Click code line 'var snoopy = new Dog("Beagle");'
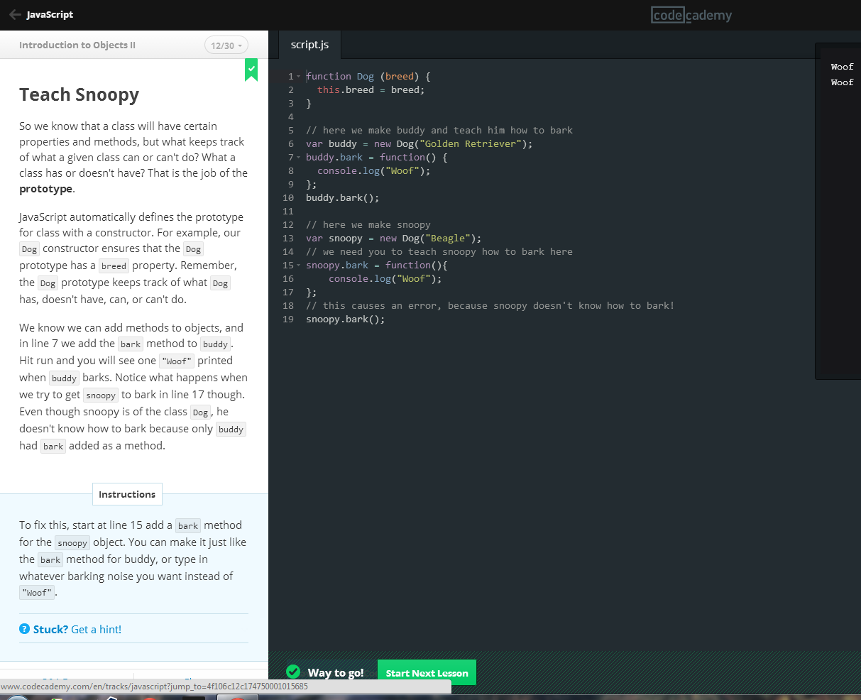 tap(393, 238)
